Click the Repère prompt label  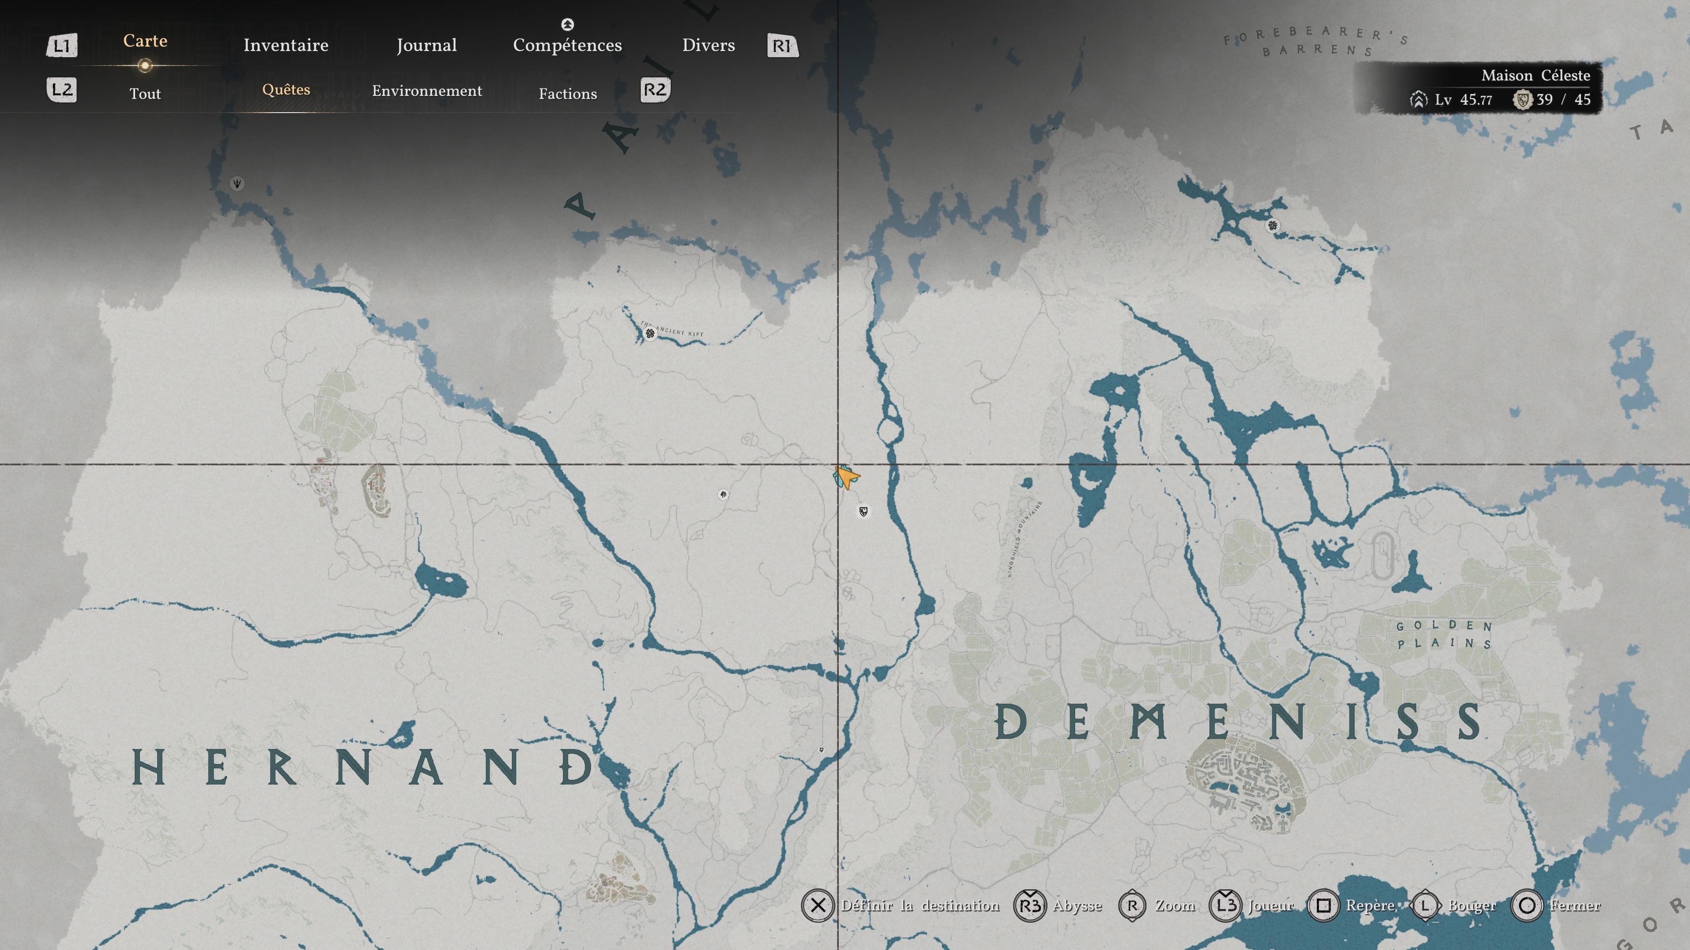point(1370,906)
